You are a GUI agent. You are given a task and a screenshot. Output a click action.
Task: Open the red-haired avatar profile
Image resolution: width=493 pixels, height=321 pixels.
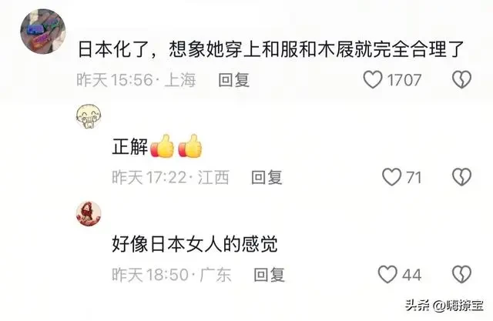tap(89, 214)
